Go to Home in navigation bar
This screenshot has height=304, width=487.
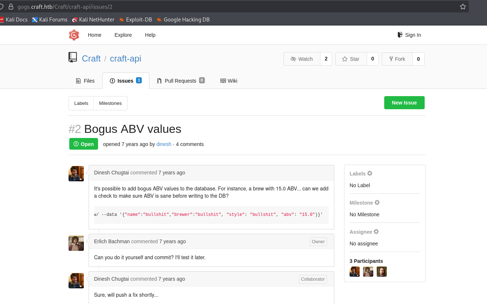tap(95, 35)
